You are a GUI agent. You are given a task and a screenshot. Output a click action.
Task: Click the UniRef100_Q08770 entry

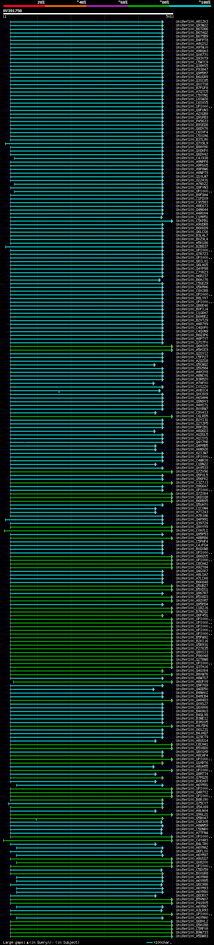point(192,55)
